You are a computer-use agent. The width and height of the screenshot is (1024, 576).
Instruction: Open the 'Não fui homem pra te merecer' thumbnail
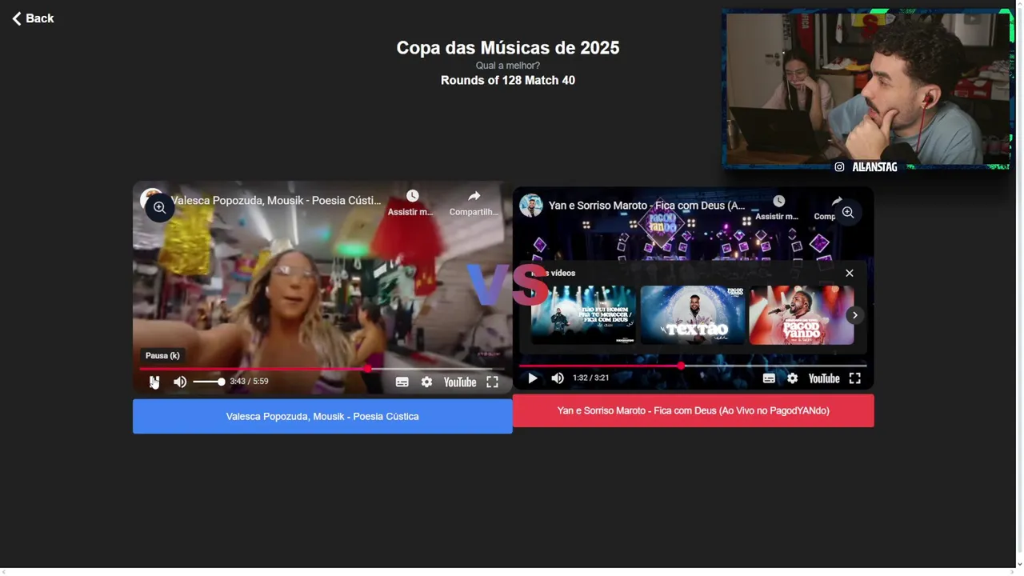pos(584,315)
